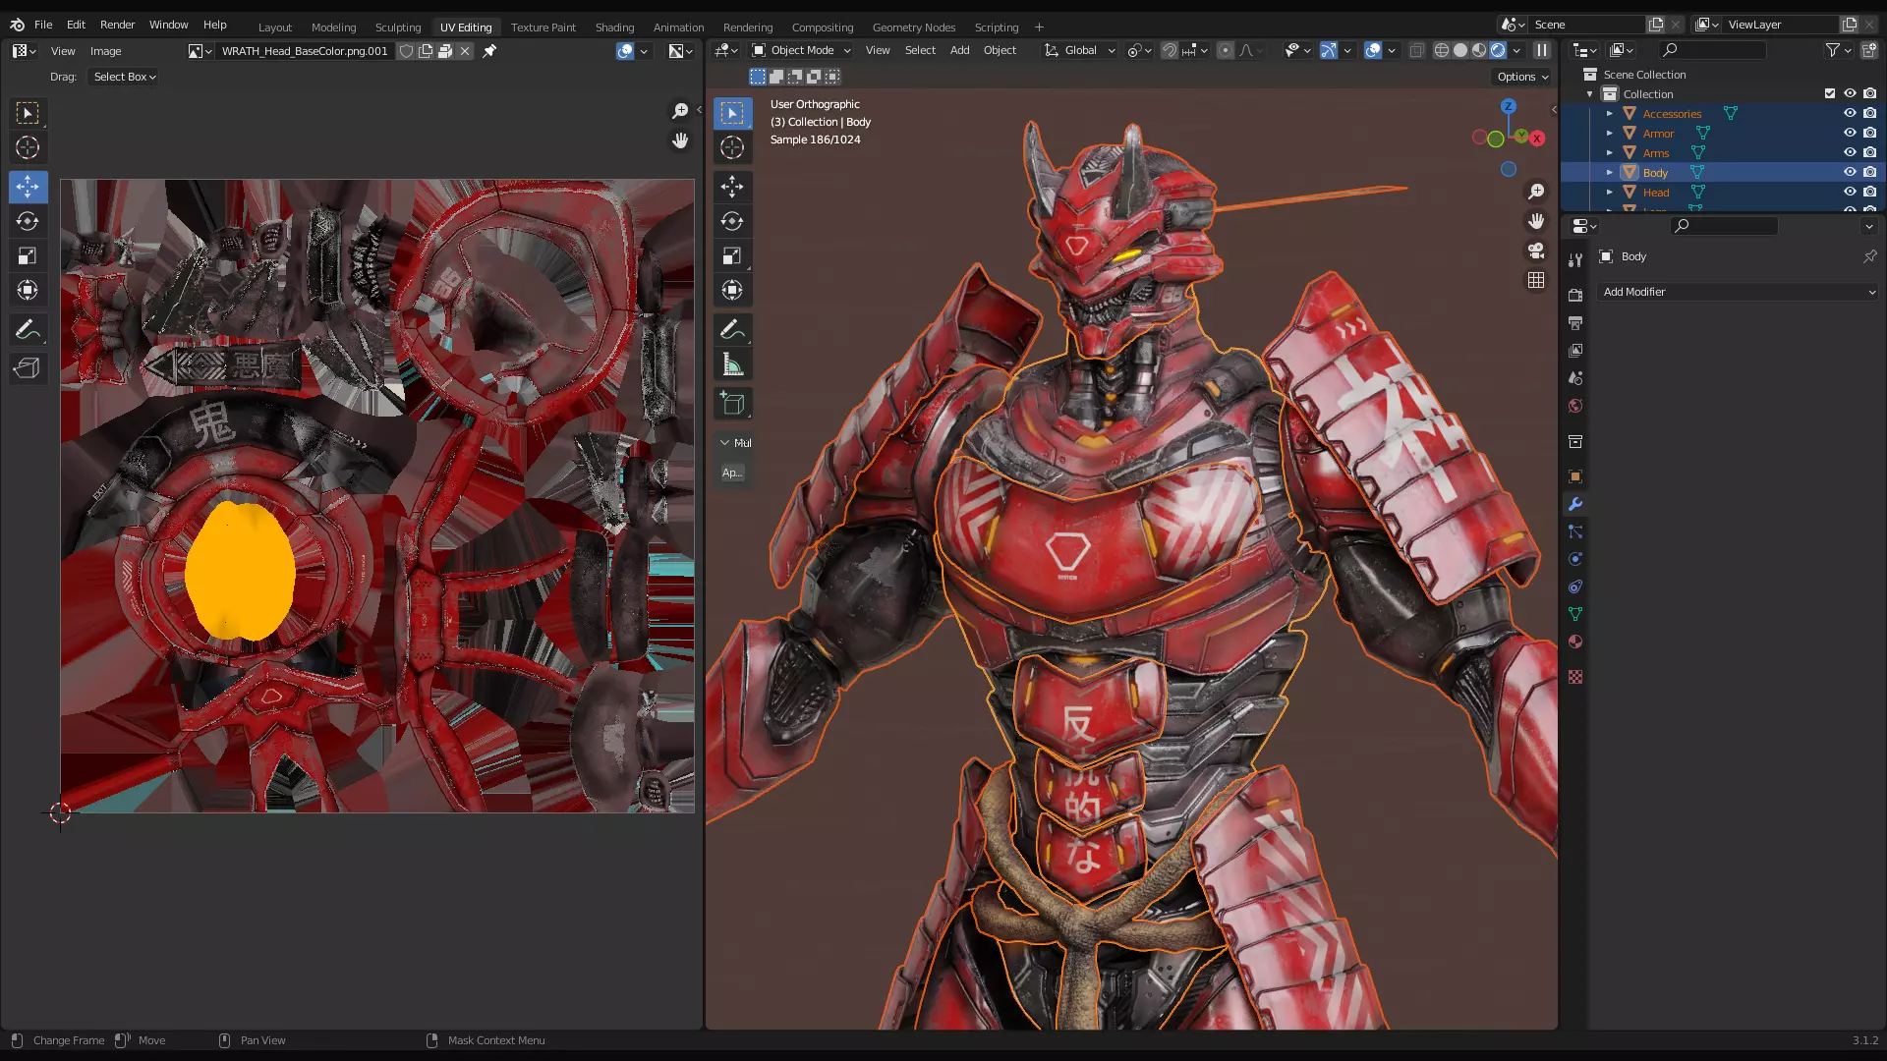Click the pan hand in 3D viewport

pos(1536,221)
